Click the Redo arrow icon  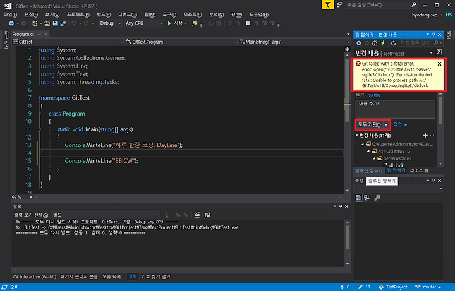[86, 23]
